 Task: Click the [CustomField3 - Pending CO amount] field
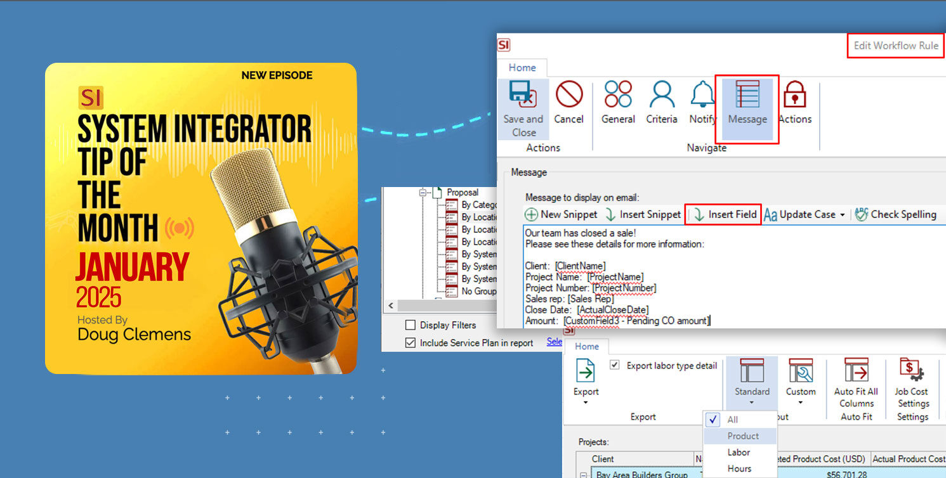click(x=636, y=321)
